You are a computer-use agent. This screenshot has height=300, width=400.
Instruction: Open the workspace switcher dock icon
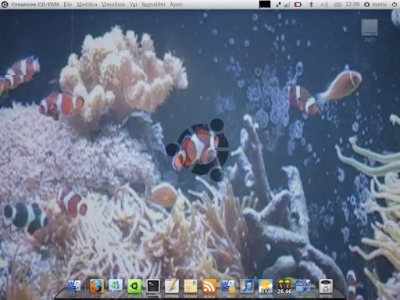point(303,286)
